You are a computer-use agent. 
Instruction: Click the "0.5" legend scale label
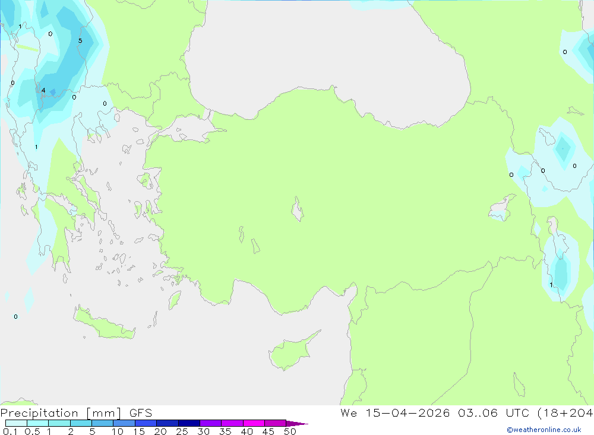pos(32,431)
